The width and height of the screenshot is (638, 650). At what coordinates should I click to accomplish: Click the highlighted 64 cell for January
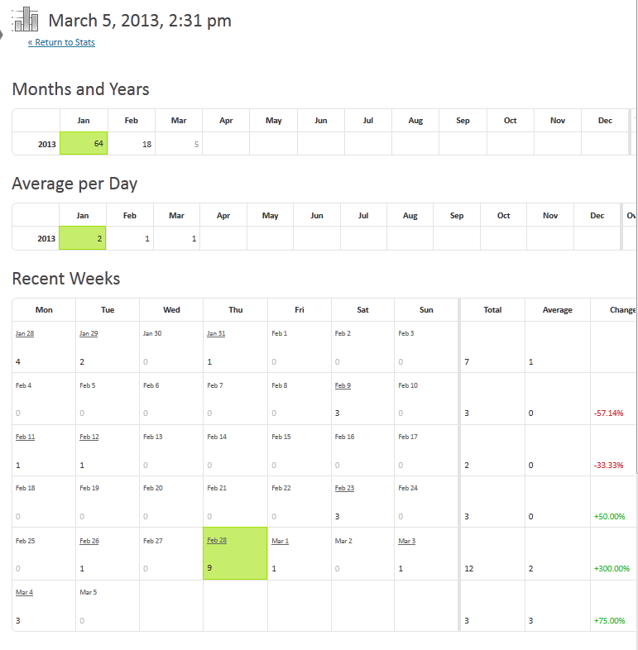pyautogui.click(x=84, y=143)
